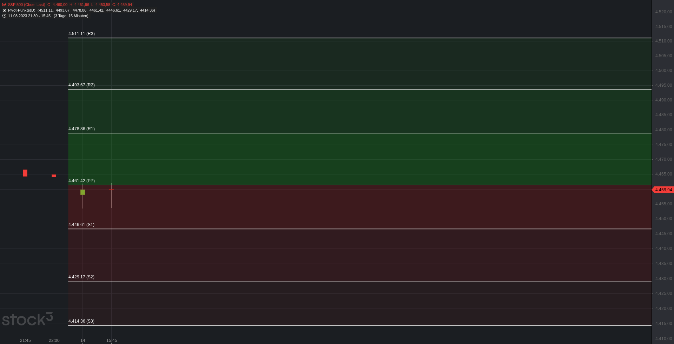
Task: Click the R1 resistance label 4.478,86
Action: pos(81,129)
